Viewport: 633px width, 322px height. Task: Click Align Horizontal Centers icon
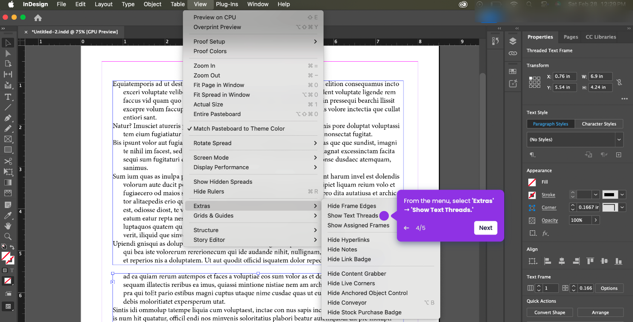point(561,261)
